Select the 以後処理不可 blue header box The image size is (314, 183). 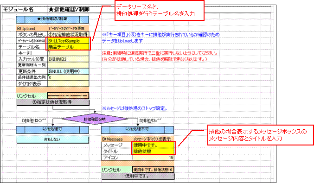tap(137, 130)
